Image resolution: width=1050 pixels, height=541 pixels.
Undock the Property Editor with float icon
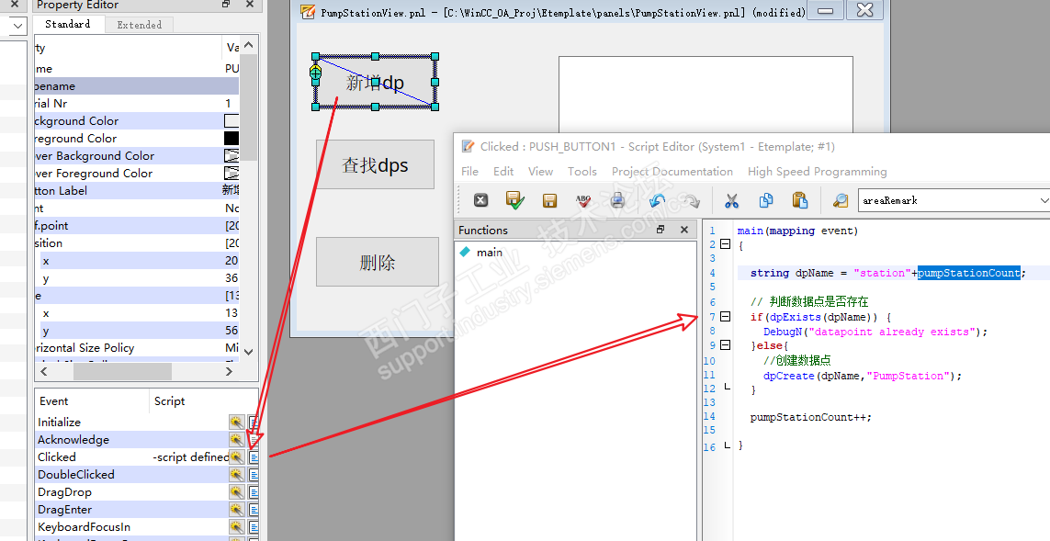pos(226,5)
